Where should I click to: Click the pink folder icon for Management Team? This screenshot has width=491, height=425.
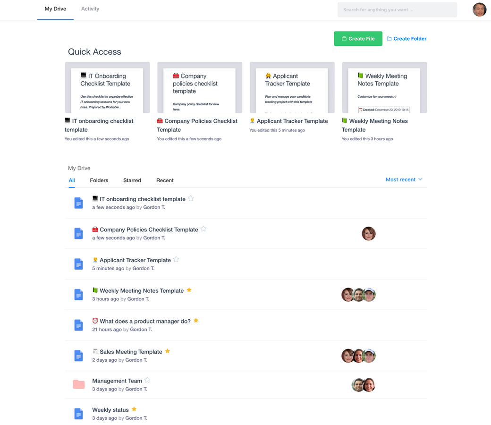(78, 384)
